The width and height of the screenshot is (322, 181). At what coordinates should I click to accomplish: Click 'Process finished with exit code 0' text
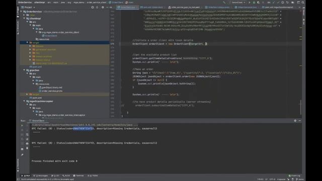(54, 161)
